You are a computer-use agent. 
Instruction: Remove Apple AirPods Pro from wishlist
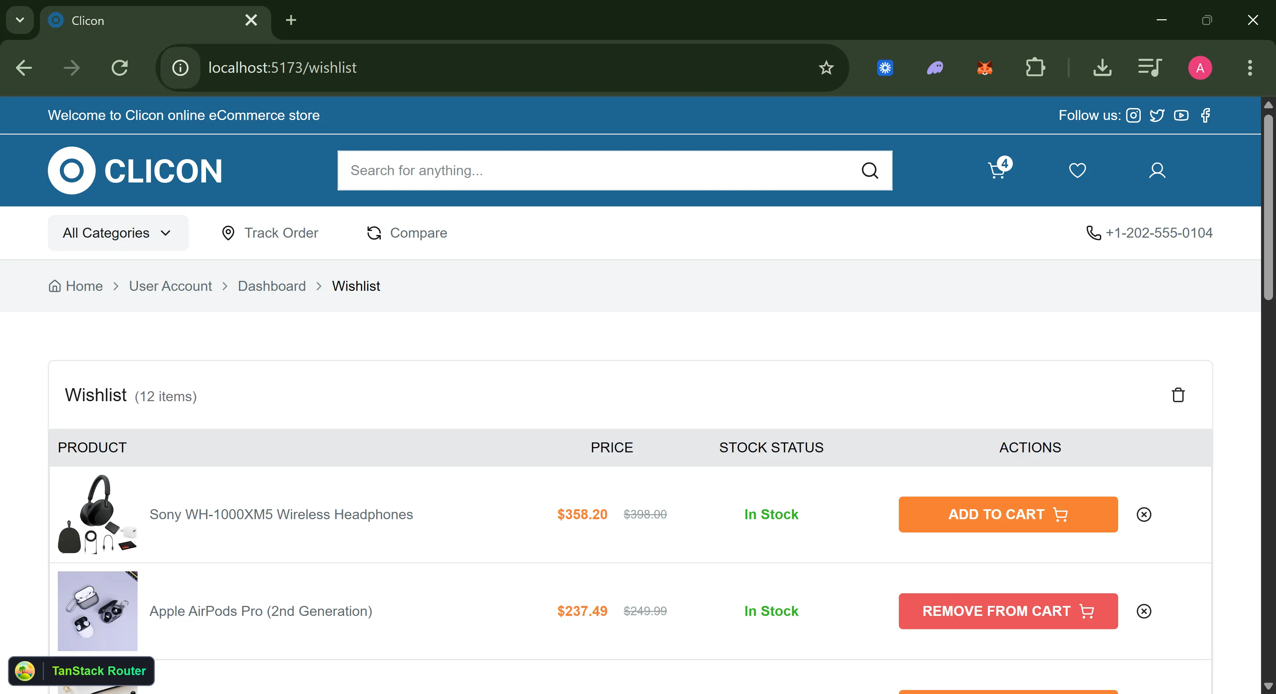click(x=1144, y=611)
